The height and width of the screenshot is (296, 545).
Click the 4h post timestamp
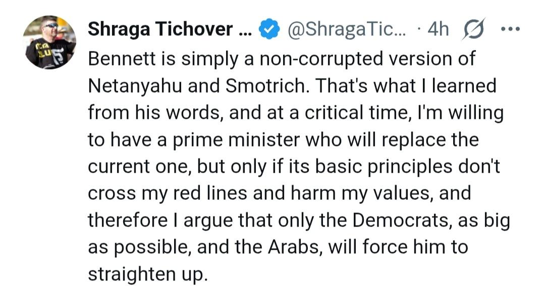(x=438, y=30)
